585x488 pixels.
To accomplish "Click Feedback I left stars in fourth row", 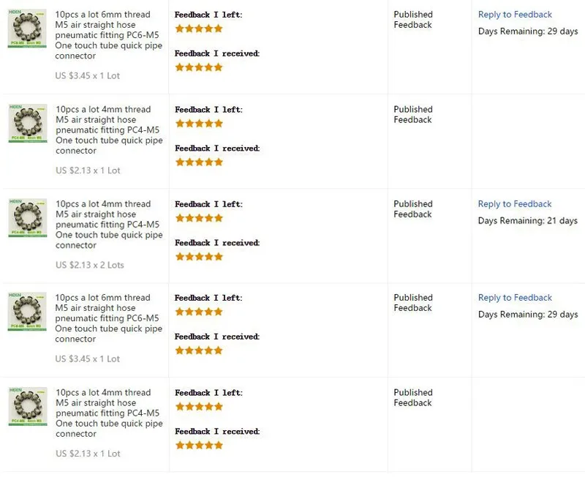I will tap(199, 312).
